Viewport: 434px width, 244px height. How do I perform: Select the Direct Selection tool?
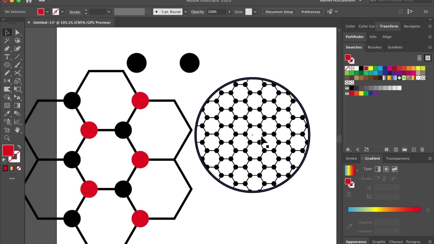17,33
